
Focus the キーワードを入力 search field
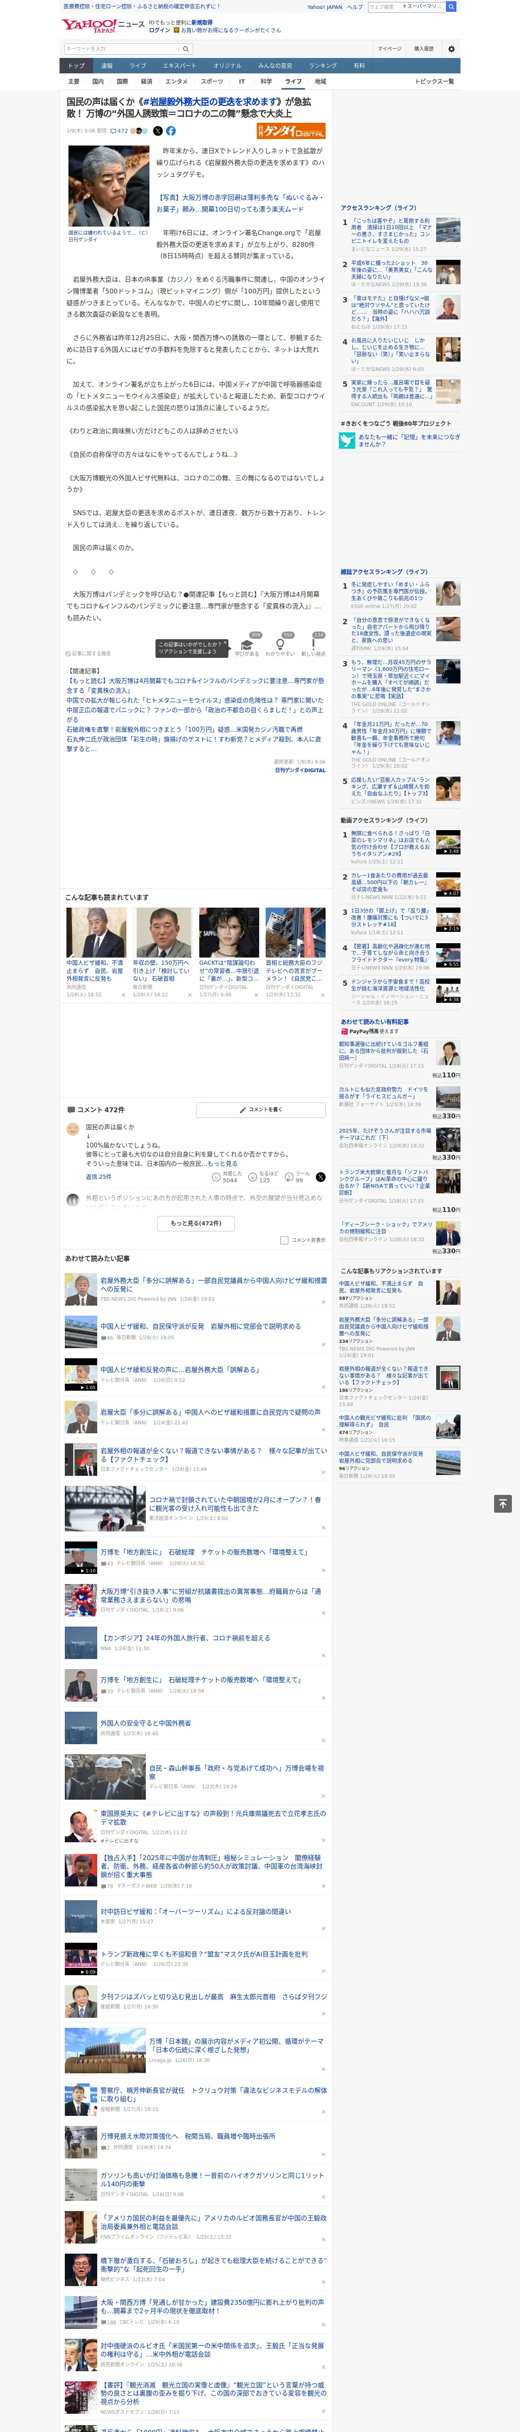pos(122,49)
